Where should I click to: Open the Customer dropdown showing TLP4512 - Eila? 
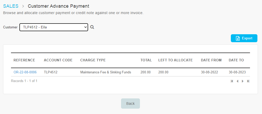tap(54, 27)
